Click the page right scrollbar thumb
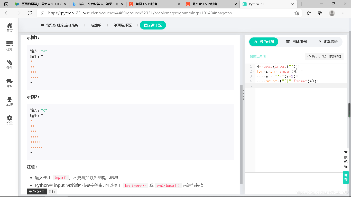351x197 pixels. click(349, 110)
